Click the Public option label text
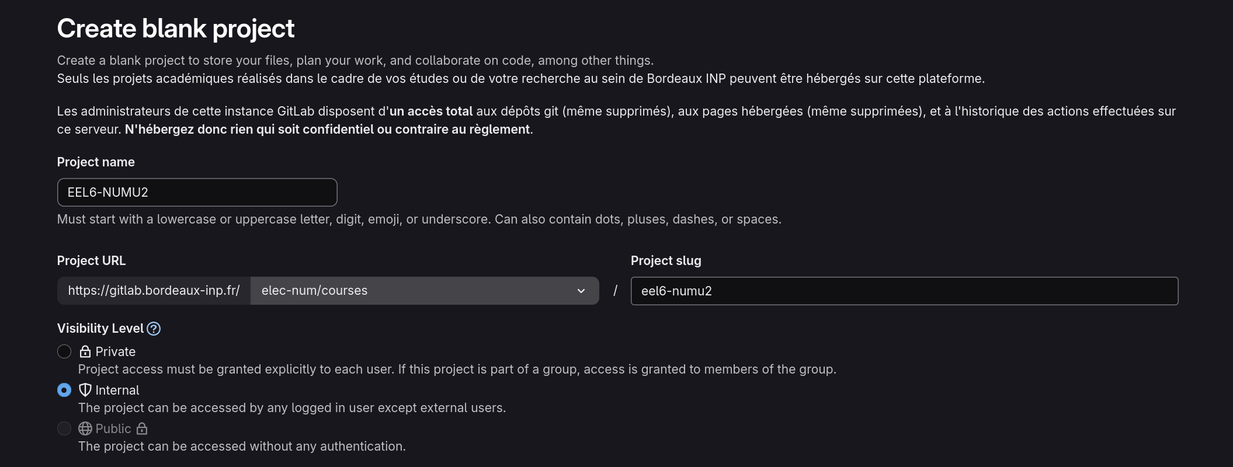The width and height of the screenshot is (1233, 467). pos(113,428)
